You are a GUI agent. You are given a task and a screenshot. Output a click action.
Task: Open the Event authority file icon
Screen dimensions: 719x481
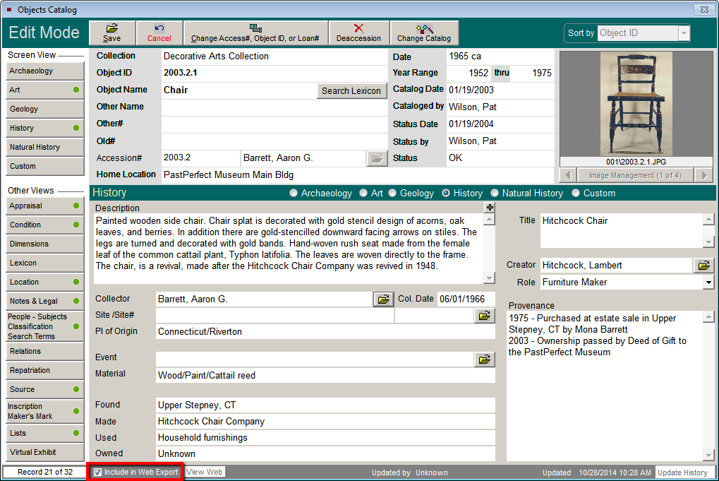click(x=483, y=360)
